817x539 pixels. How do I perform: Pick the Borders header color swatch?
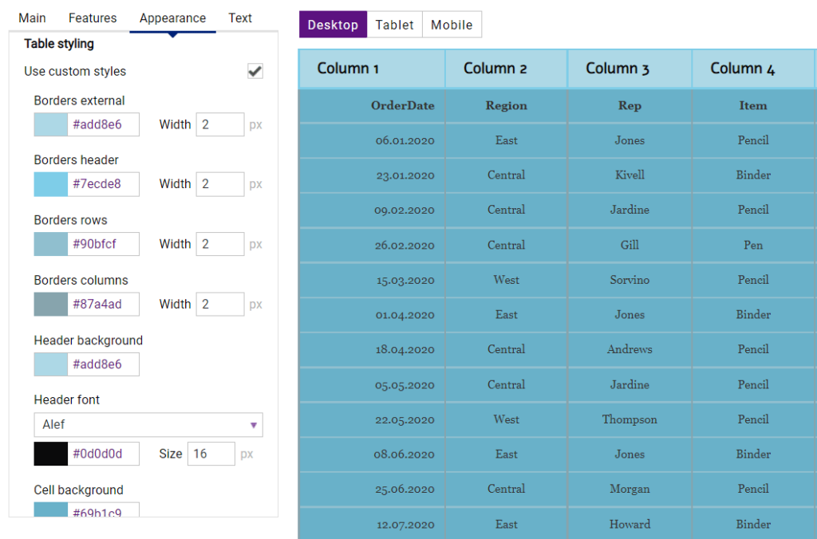click(50, 184)
